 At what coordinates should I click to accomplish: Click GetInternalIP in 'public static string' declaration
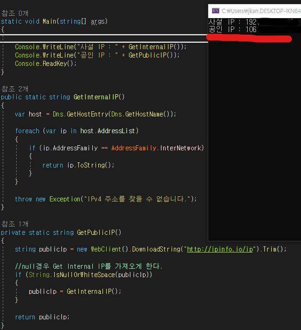(x=96, y=97)
